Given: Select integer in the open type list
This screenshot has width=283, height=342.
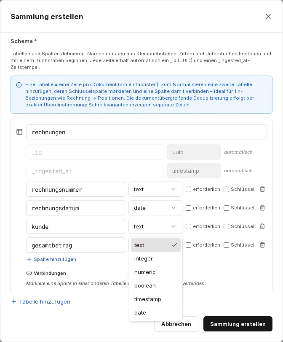Looking at the screenshot, I should coord(156,258).
